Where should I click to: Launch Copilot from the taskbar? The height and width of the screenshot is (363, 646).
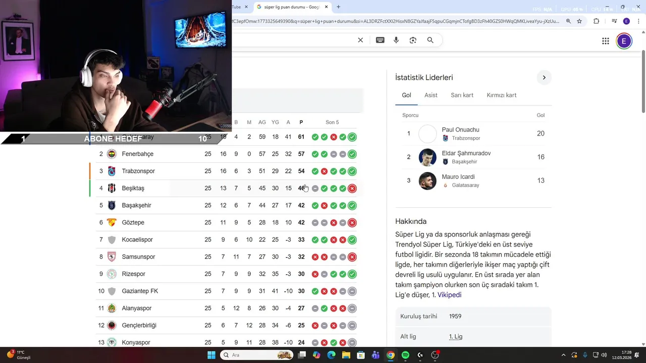pos(316,355)
